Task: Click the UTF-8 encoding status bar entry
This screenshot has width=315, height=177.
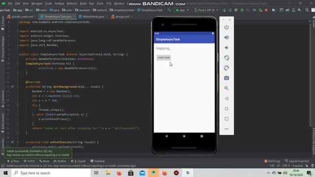Action: point(286,166)
